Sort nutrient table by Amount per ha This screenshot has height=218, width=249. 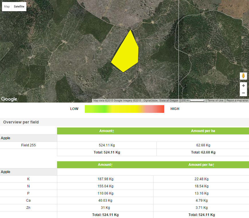click(201, 165)
